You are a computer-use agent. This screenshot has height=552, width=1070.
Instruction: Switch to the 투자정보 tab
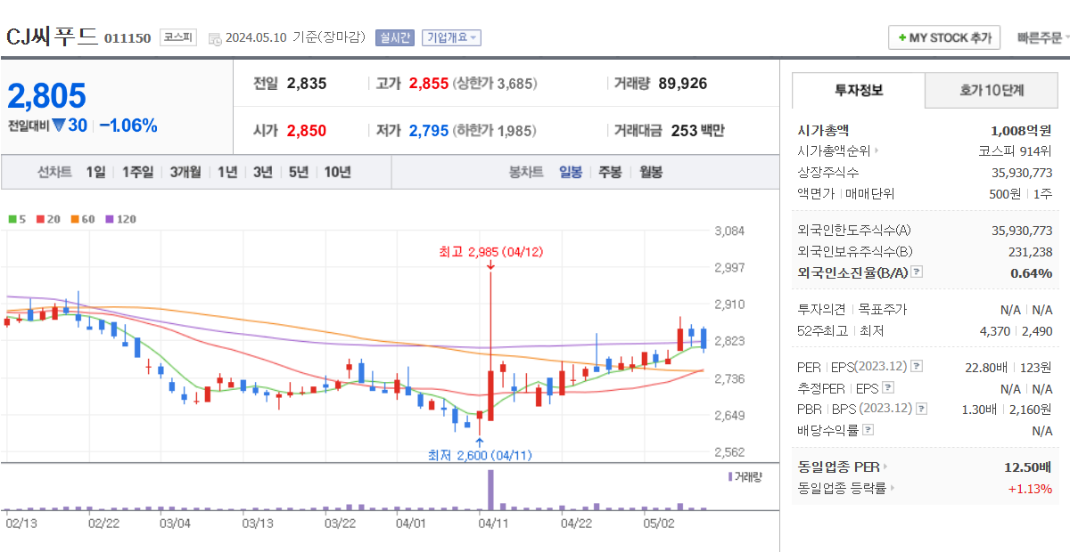pos(859,90)
